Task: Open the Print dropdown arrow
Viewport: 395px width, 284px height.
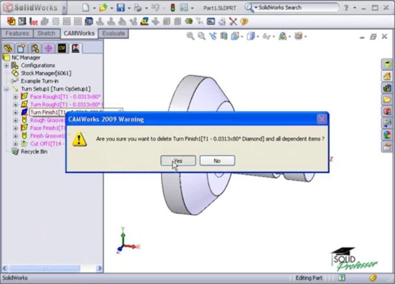Action: (147, 8)
